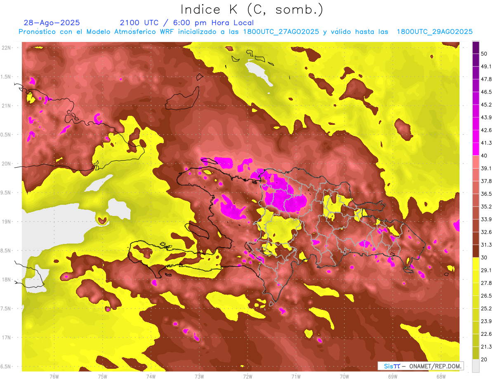Click the colorbar value '29.1'
The width and height of the screenshot is (495, 382).
[486, 270]
